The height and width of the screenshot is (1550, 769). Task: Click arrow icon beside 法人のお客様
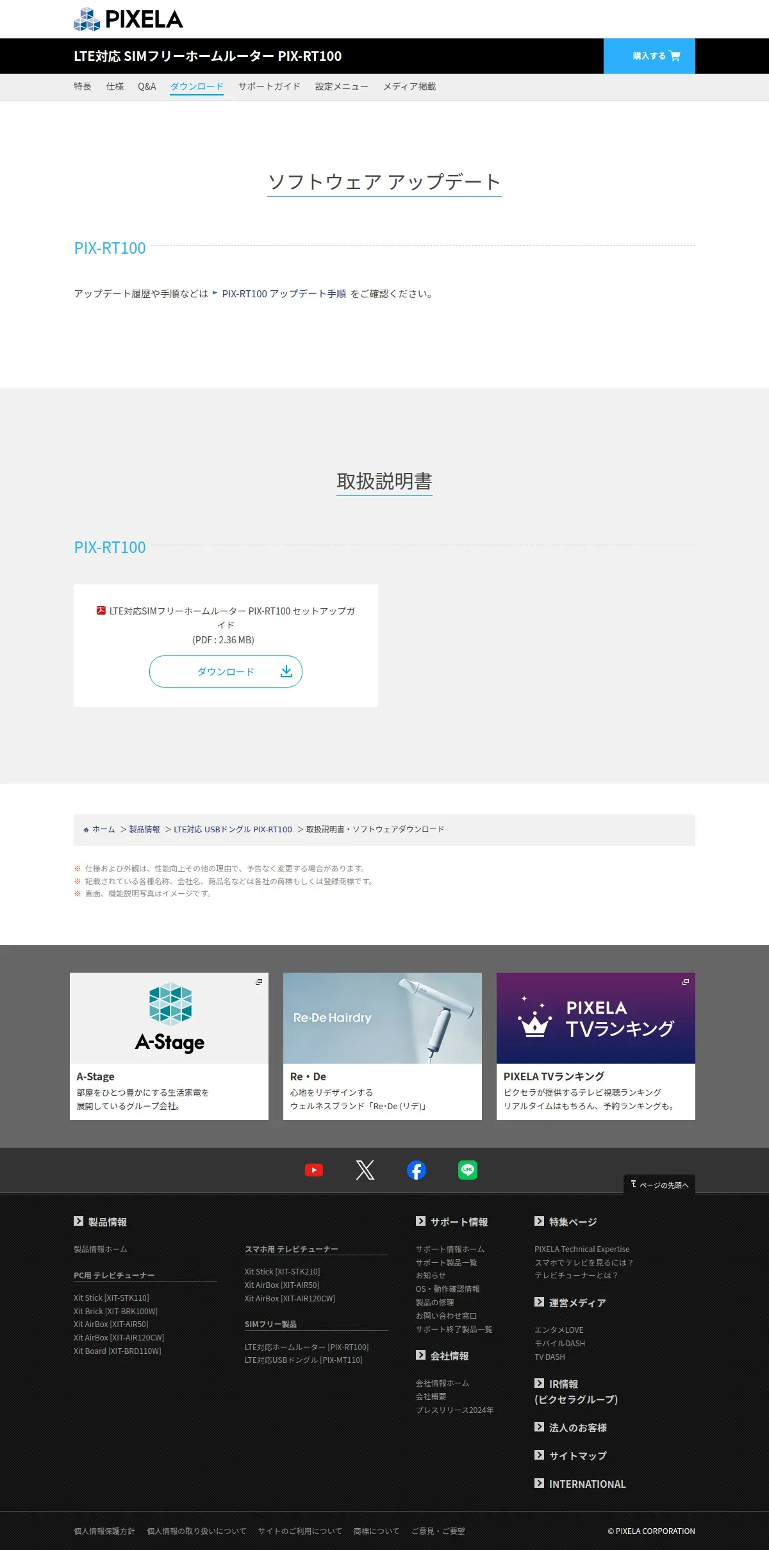click(539, 1427)
